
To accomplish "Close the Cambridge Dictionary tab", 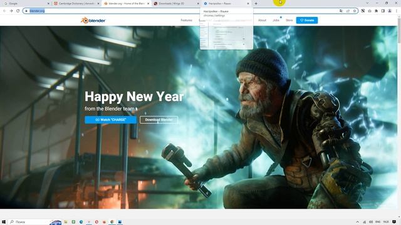I will click(x=98, y=4).
